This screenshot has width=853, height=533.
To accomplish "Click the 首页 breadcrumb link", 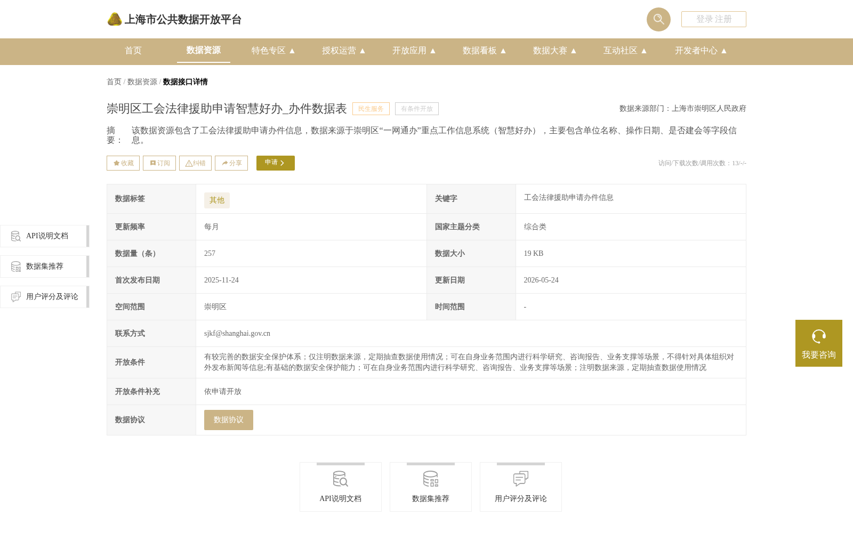I will pos(114,82).
